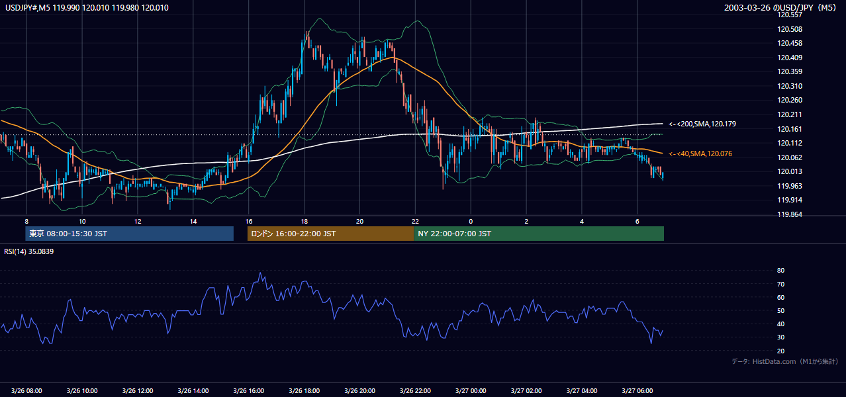Click the 3/27 02:00 time label
Screen dimensions: 846x397
pos(526,391)
